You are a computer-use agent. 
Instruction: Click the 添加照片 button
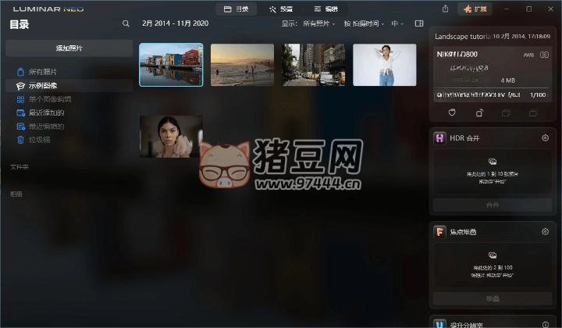[69, 48]
